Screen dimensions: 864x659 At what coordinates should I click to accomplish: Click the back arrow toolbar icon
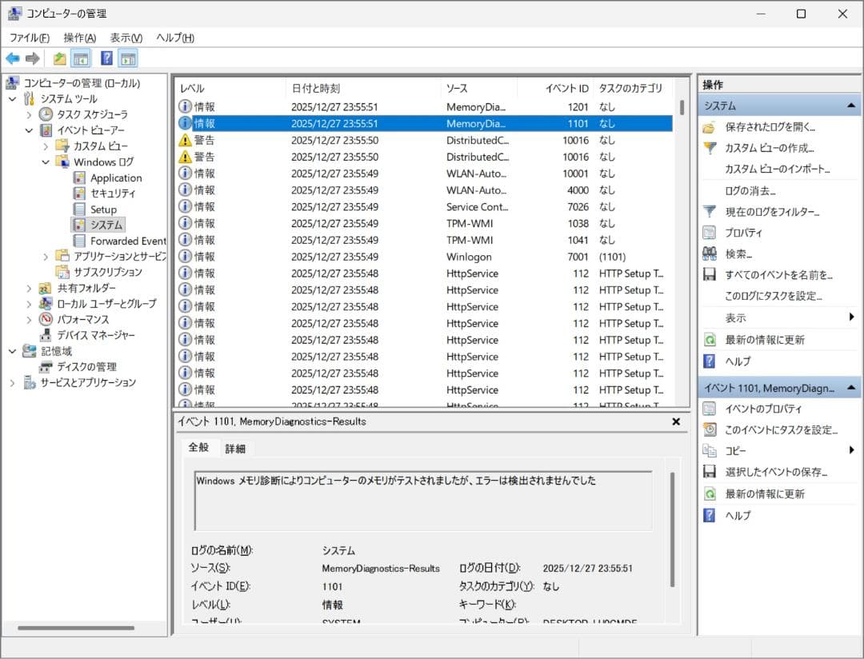[13, 58]
